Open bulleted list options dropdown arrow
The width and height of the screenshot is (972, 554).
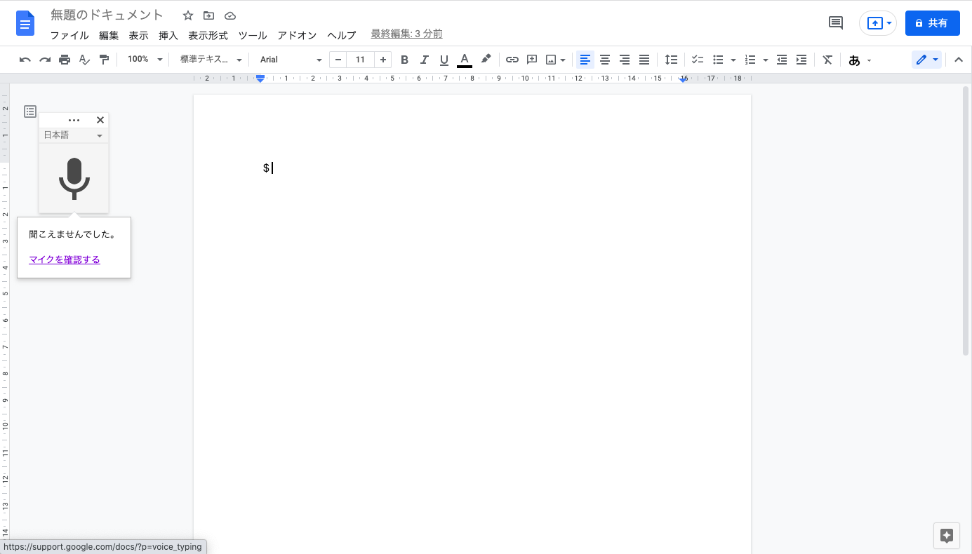tap(733, 60)
